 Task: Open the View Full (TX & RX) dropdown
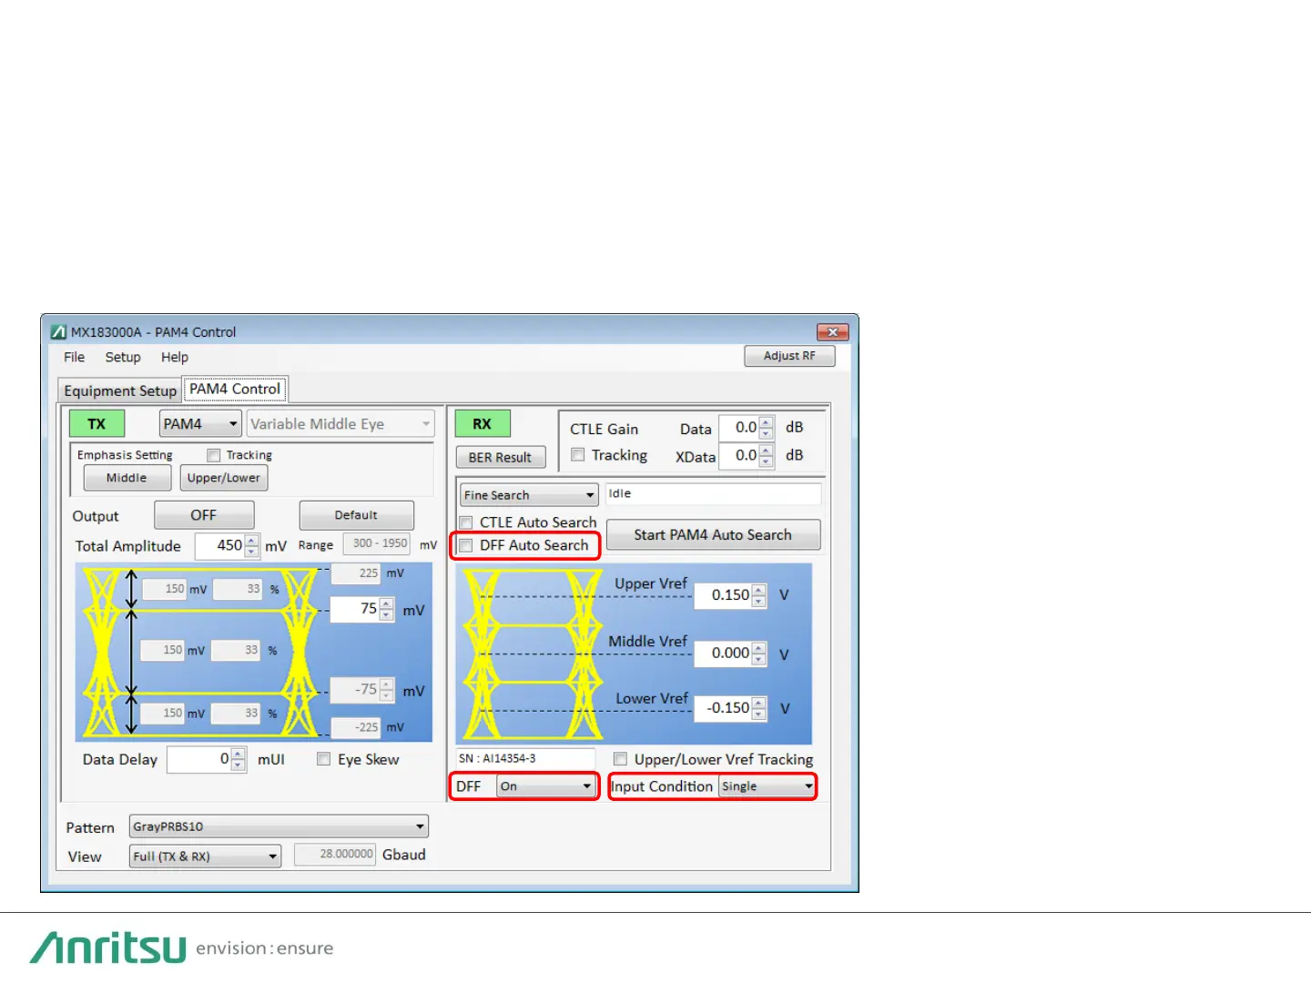point(205,856)
